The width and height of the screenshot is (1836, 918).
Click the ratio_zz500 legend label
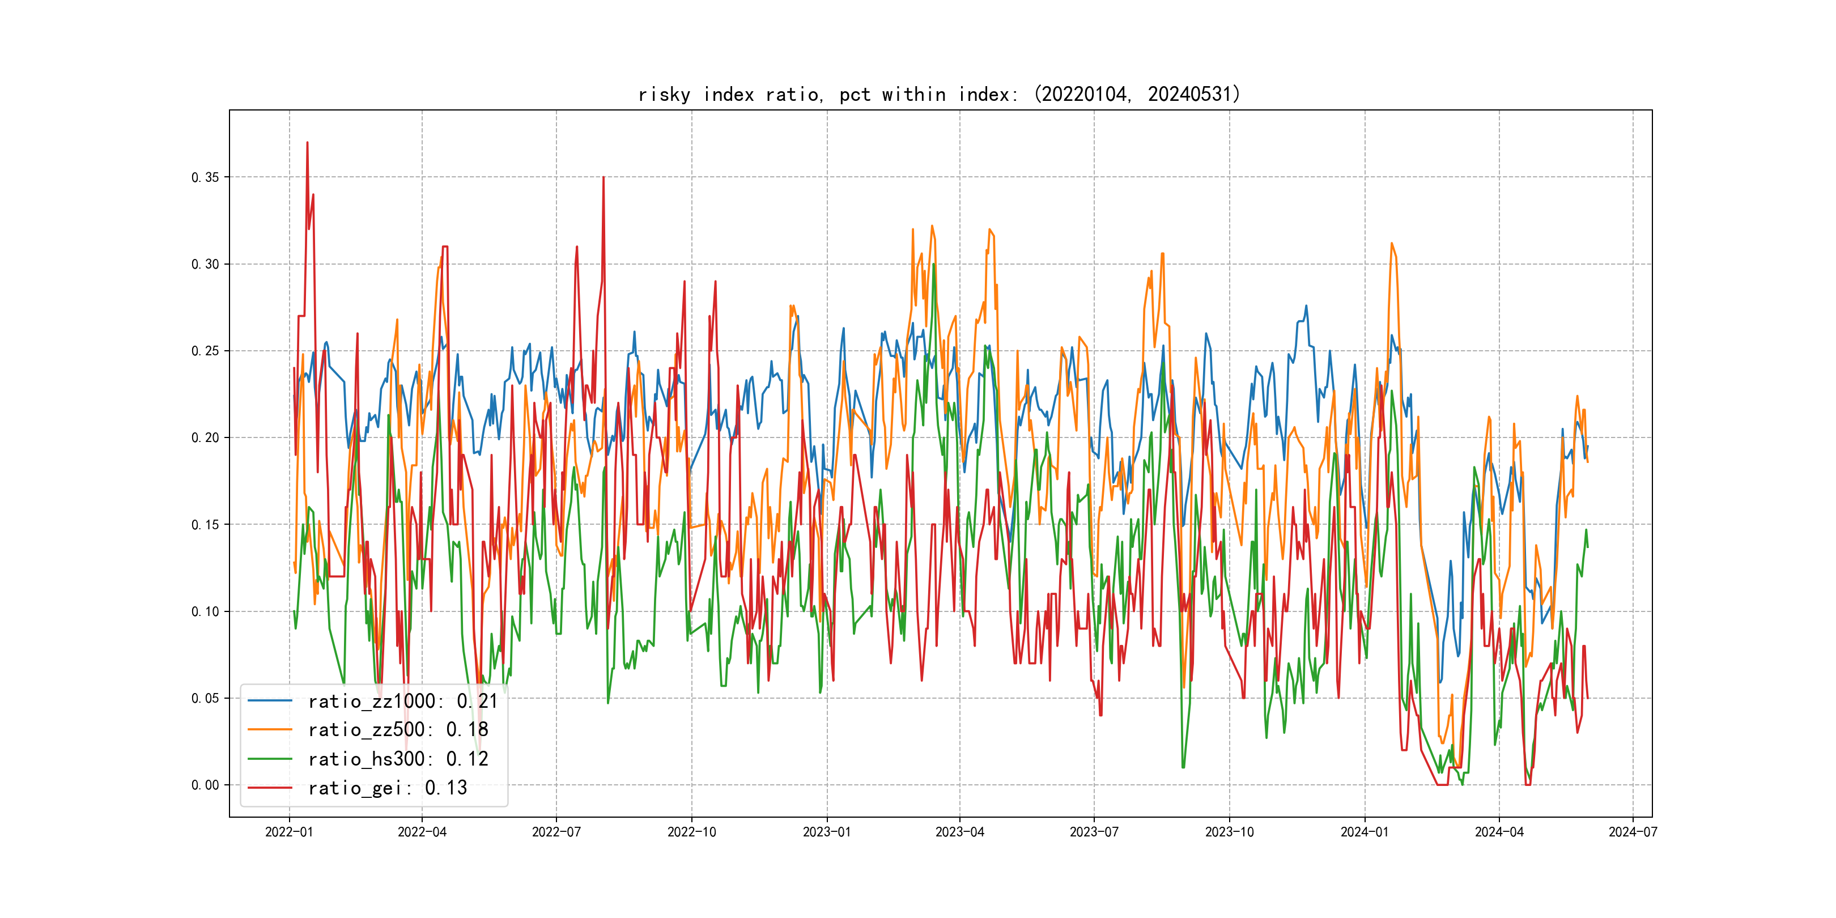point(398,730)
